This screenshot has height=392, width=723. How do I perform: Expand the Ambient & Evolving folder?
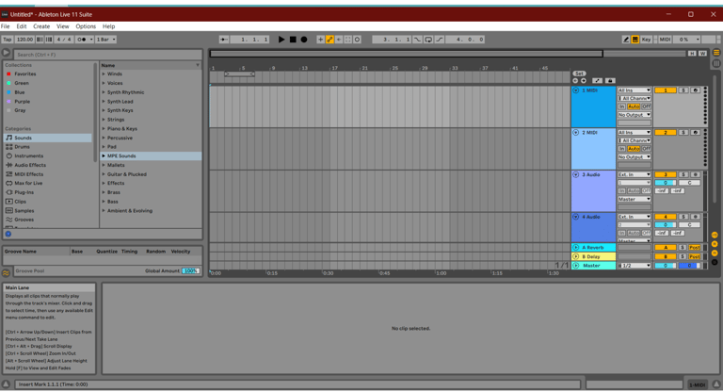104,210
